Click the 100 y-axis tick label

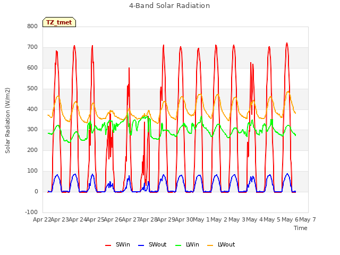click(32, 171)
